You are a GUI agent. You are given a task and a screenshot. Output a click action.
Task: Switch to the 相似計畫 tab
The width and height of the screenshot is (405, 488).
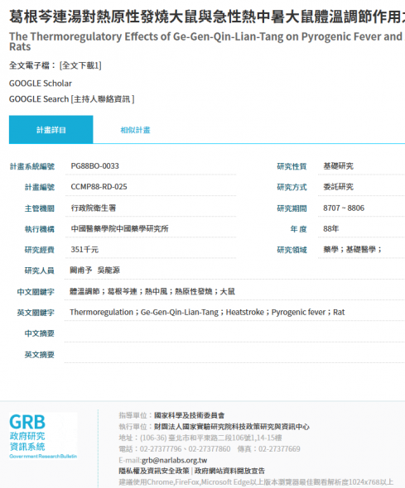(135, 130)
